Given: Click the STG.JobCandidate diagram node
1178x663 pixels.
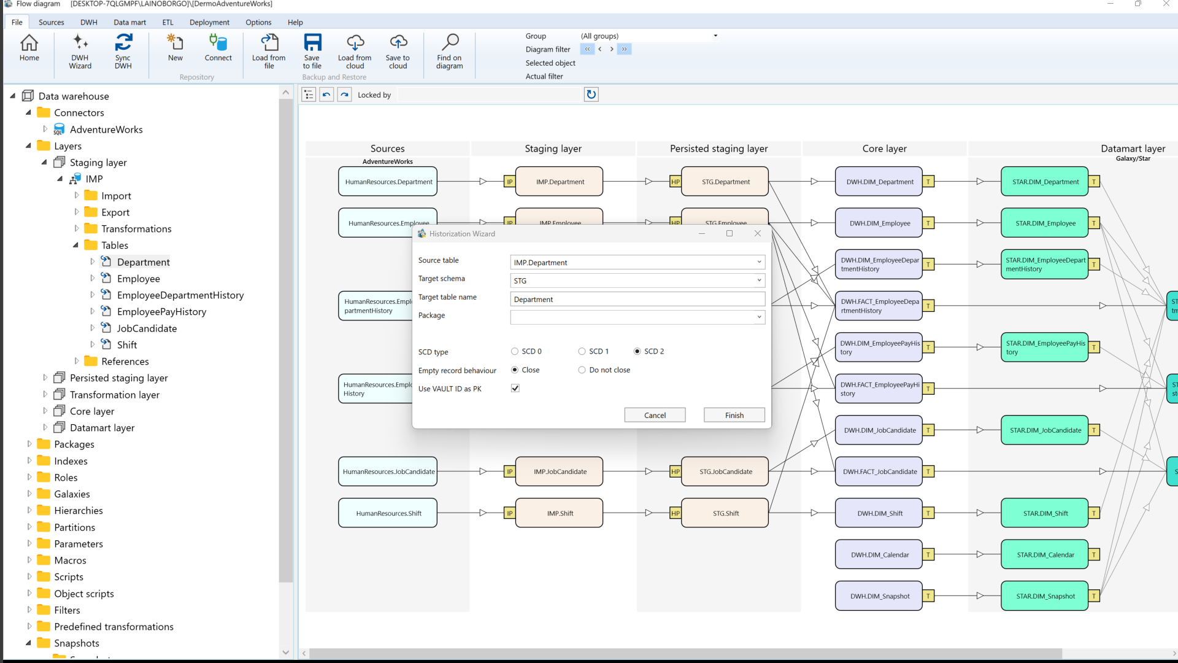Looking at the screenshot, I should 725,471.
